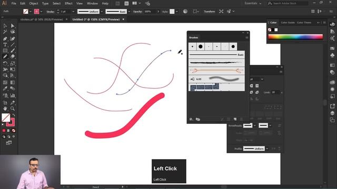Activate the Pencil tool

click(x=5, y=57)
